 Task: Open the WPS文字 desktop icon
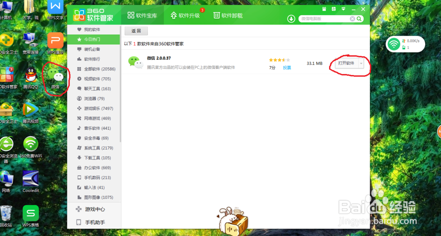(56, 10)
